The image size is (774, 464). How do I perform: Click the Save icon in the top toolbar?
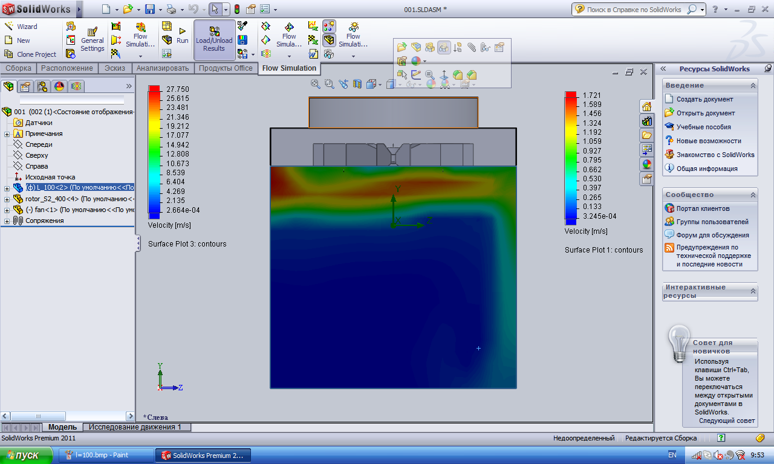pyautogui.click(x=149, y=9)
